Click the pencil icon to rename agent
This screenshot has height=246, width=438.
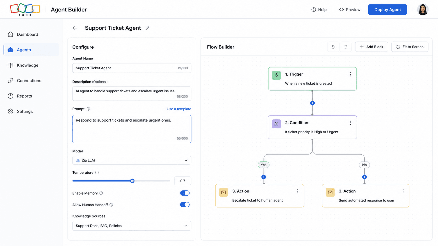pos(147,28)
